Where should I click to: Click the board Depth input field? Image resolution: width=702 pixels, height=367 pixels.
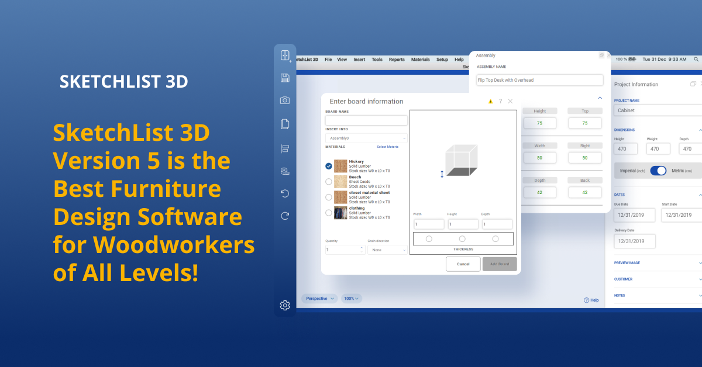497,224
